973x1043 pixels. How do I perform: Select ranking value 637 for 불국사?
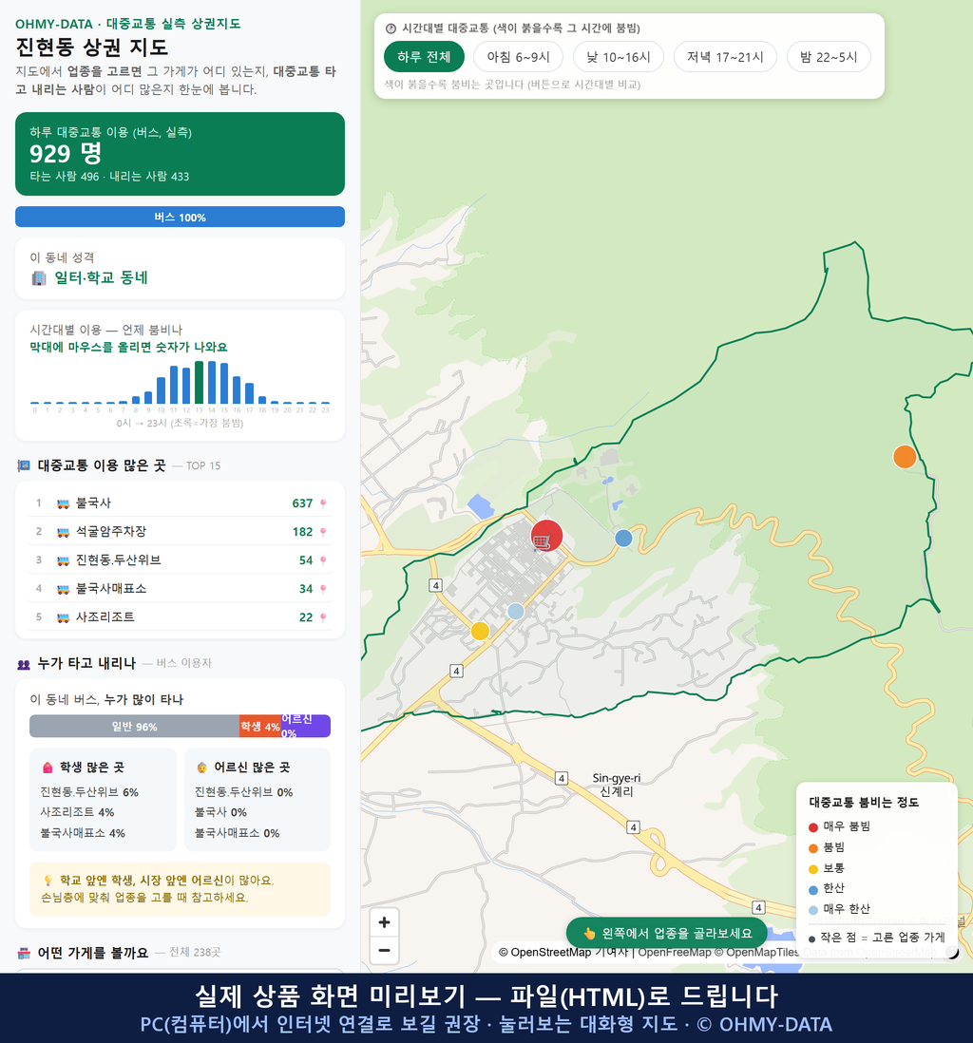pyautogui.click(x=302, y=503)
